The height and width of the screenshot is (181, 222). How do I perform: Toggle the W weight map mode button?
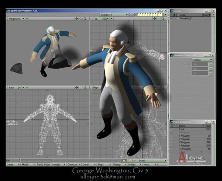(x=124, y=161)
